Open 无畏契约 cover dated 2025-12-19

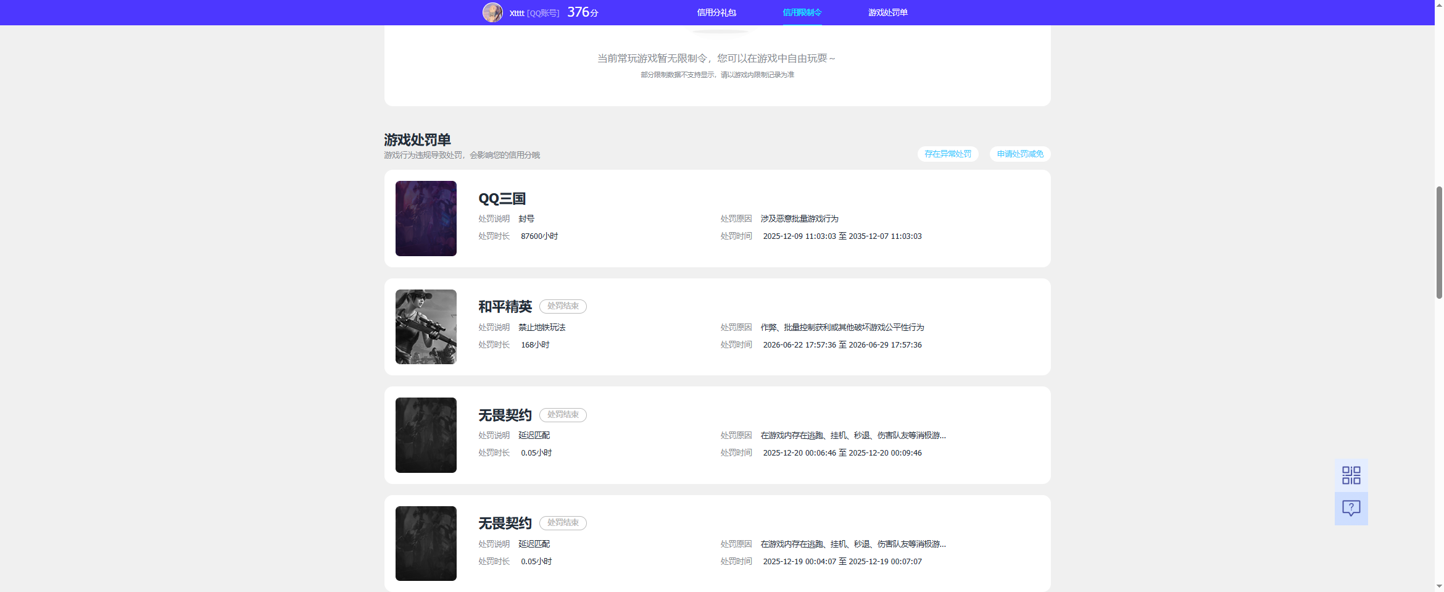coord(426,543)
